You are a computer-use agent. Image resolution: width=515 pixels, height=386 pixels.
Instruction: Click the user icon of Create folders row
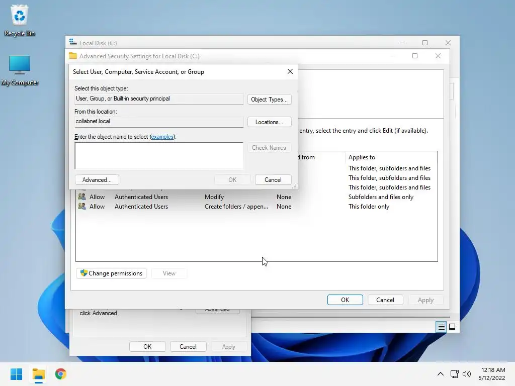(x=82, y=206)
